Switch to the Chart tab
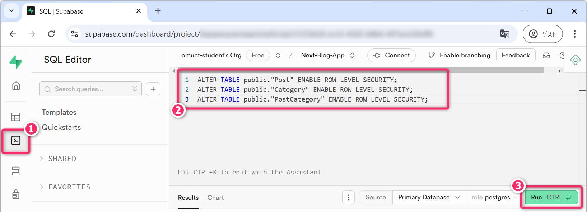The width and height of the screenshot is (587, 212). point(215,198)
